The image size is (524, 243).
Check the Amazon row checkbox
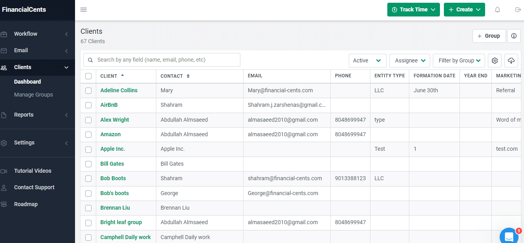pos(88,135)
